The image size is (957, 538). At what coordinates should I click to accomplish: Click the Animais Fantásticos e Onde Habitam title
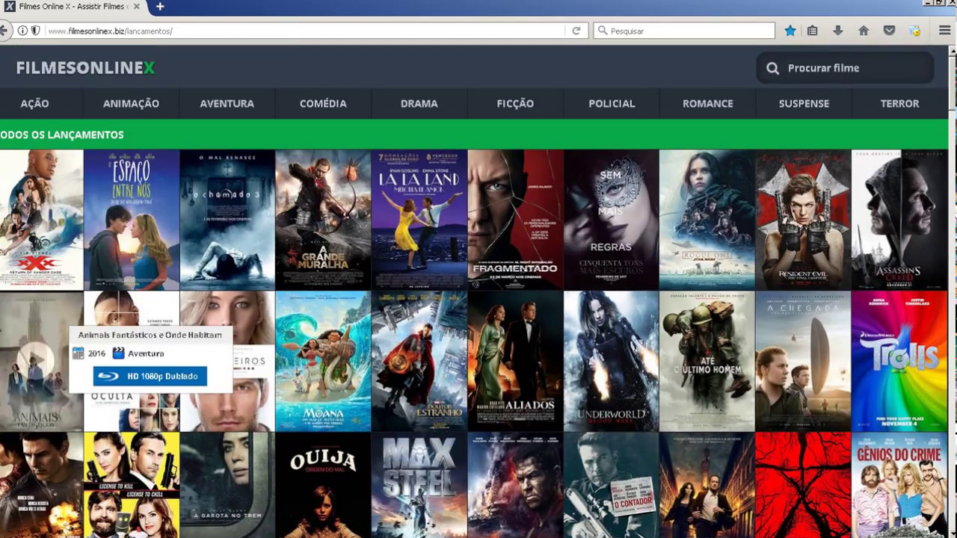(x=150, y=335)
